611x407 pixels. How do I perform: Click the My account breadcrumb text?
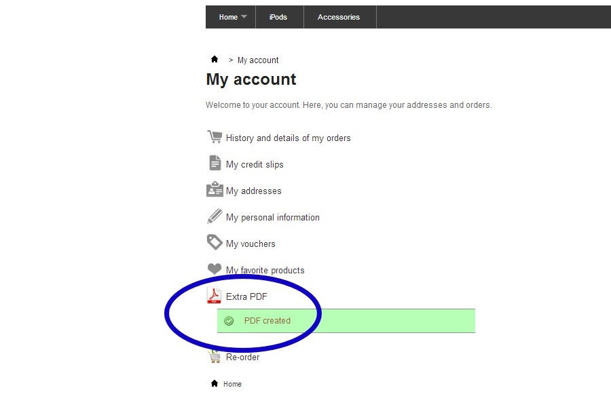click(258, 60)
